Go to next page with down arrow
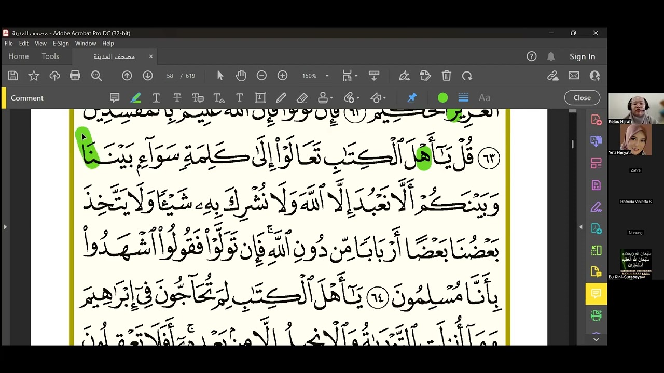This screenshot has width=664, height=373. (148, 76)
